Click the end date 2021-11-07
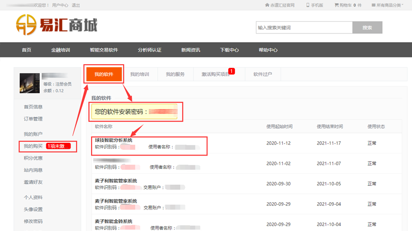Screen dimensions: 412x231 click(x=329, y=163)
